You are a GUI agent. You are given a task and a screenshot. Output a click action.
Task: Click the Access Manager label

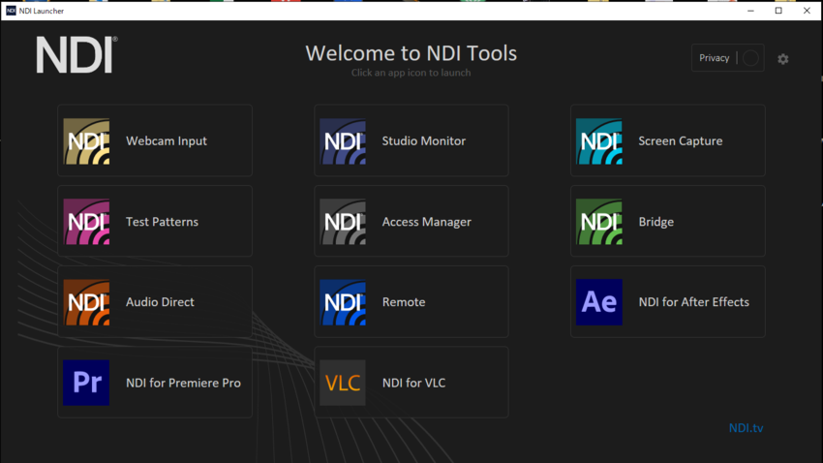pos(427,222)
